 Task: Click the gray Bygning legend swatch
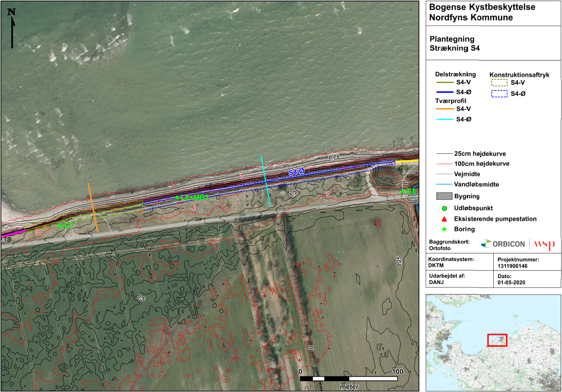[444, 196]
